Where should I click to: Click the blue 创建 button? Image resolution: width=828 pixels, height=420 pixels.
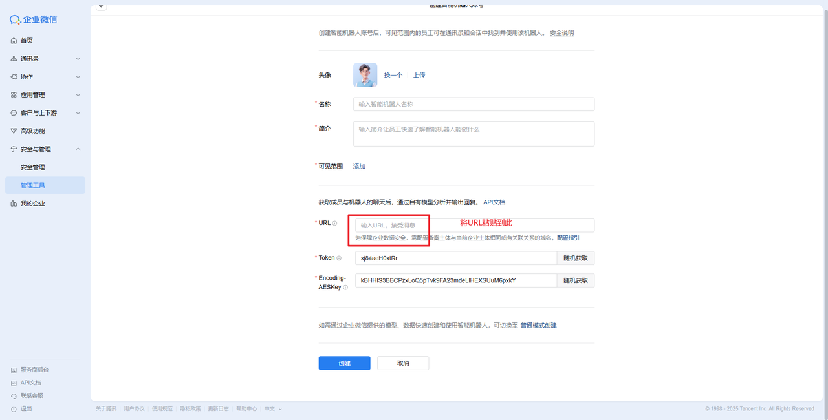(344, 363)
